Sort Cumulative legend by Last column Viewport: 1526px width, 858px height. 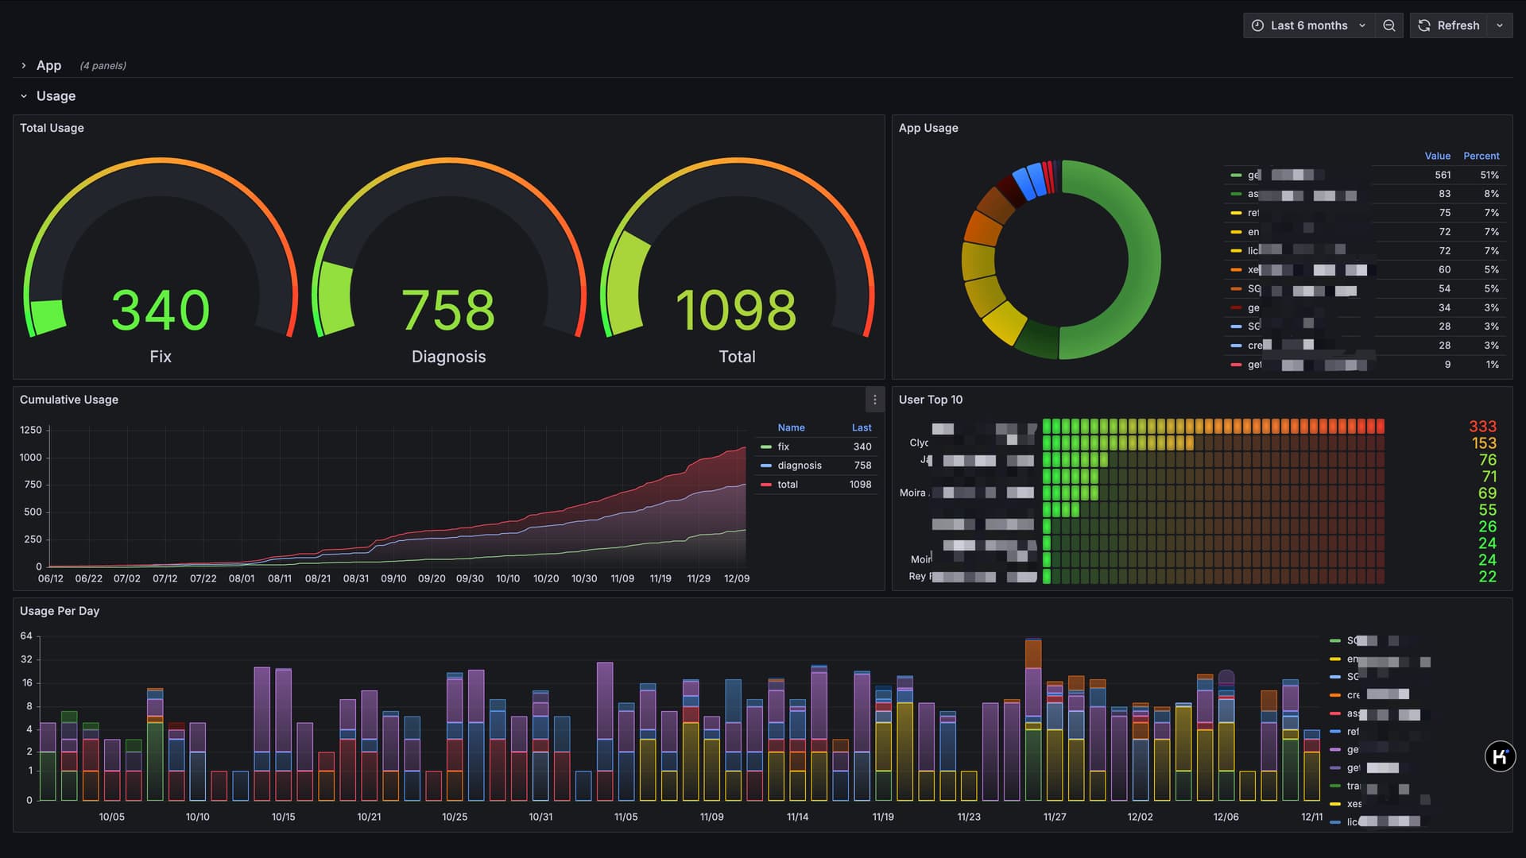click(862, 427)
